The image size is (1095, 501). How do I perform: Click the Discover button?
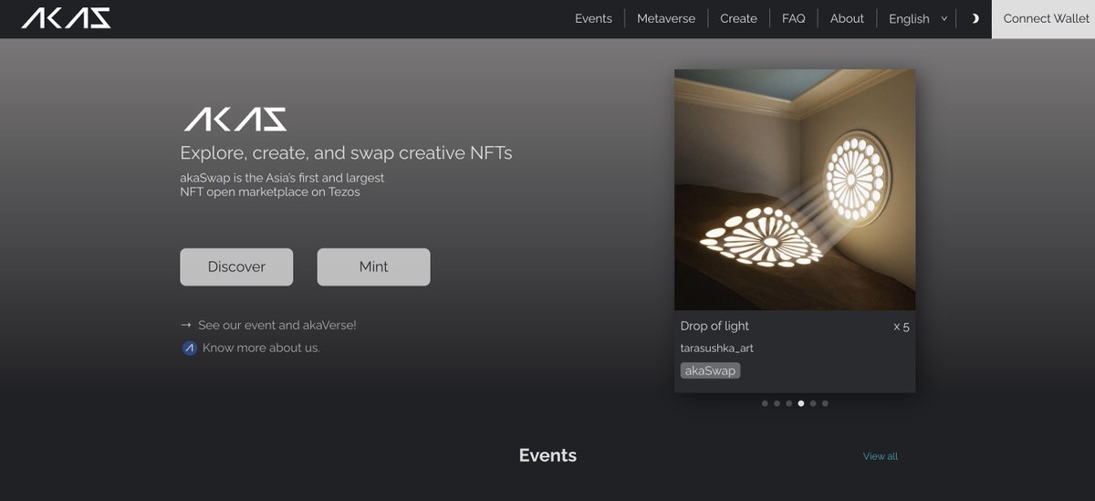(236, 266)
